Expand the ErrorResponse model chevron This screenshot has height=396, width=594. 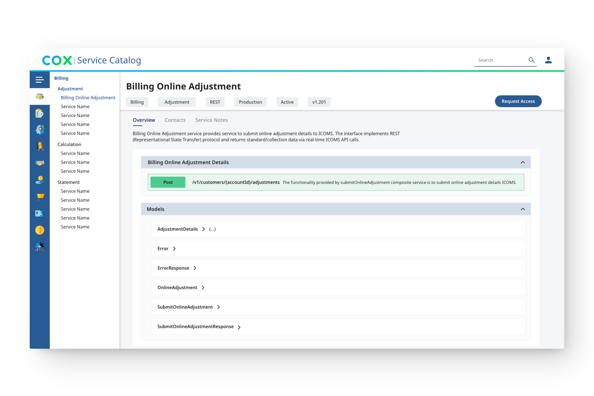click(x=195, y=268)
